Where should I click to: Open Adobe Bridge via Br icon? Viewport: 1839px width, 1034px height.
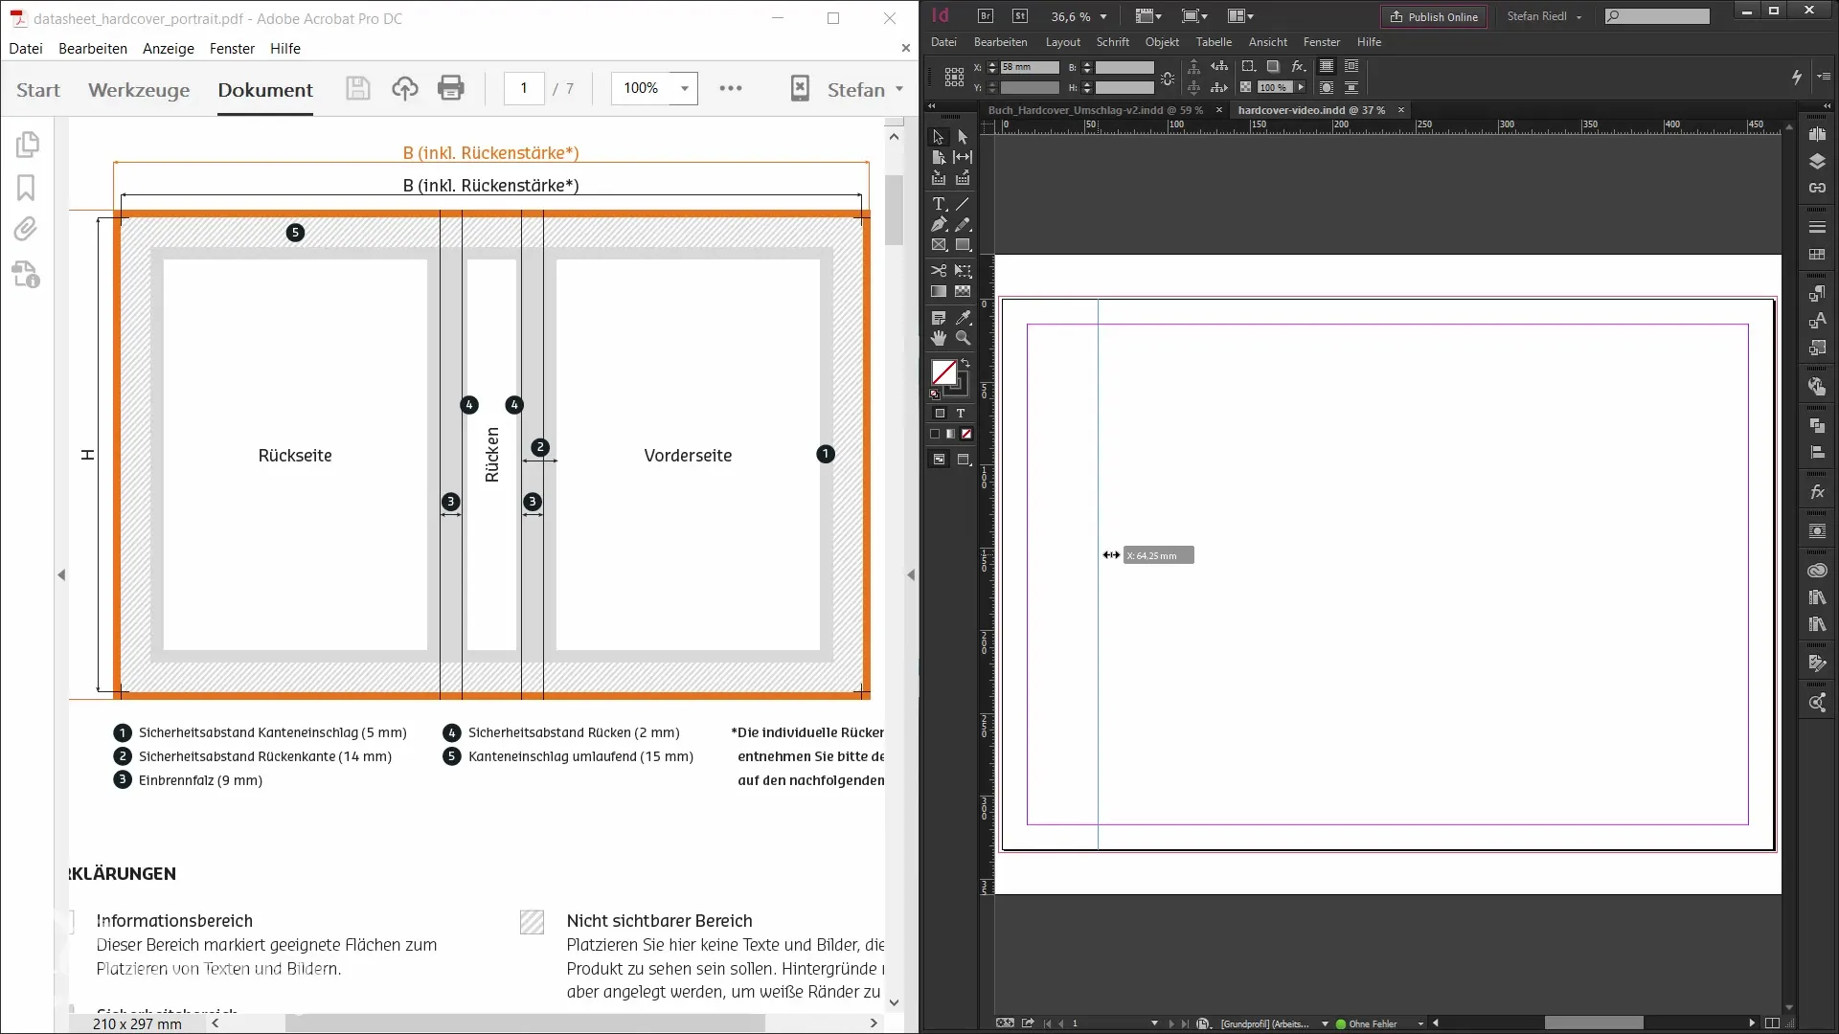(986, 16)
